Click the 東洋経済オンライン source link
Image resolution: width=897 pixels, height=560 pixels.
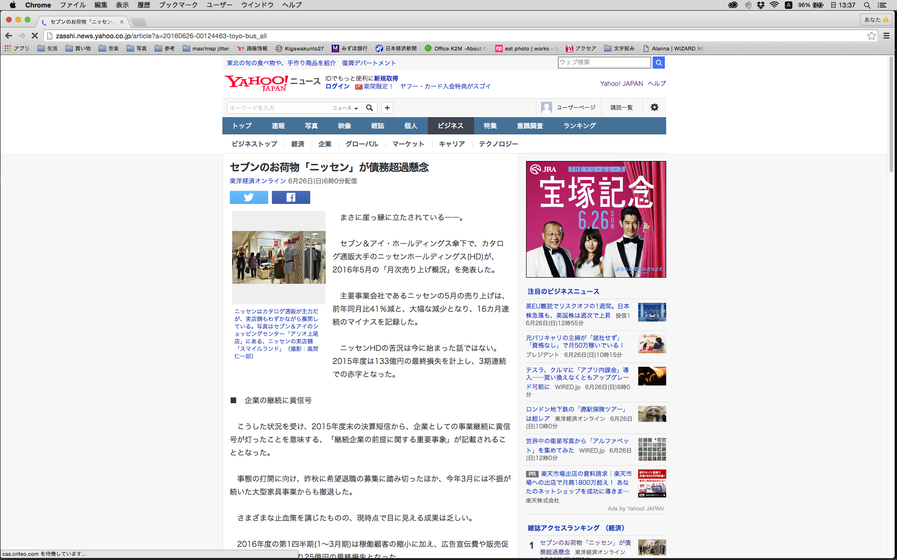pyautogui.click(x=257, y=181)
